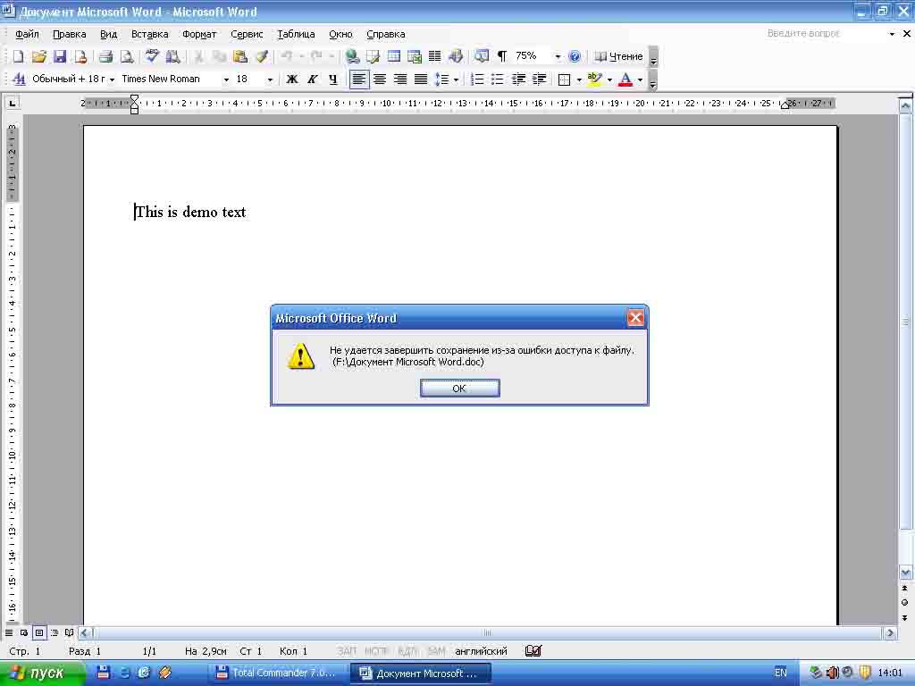The image size is (915, 686).
Task: Apply yellow highlight color
Action: [594, 79]
